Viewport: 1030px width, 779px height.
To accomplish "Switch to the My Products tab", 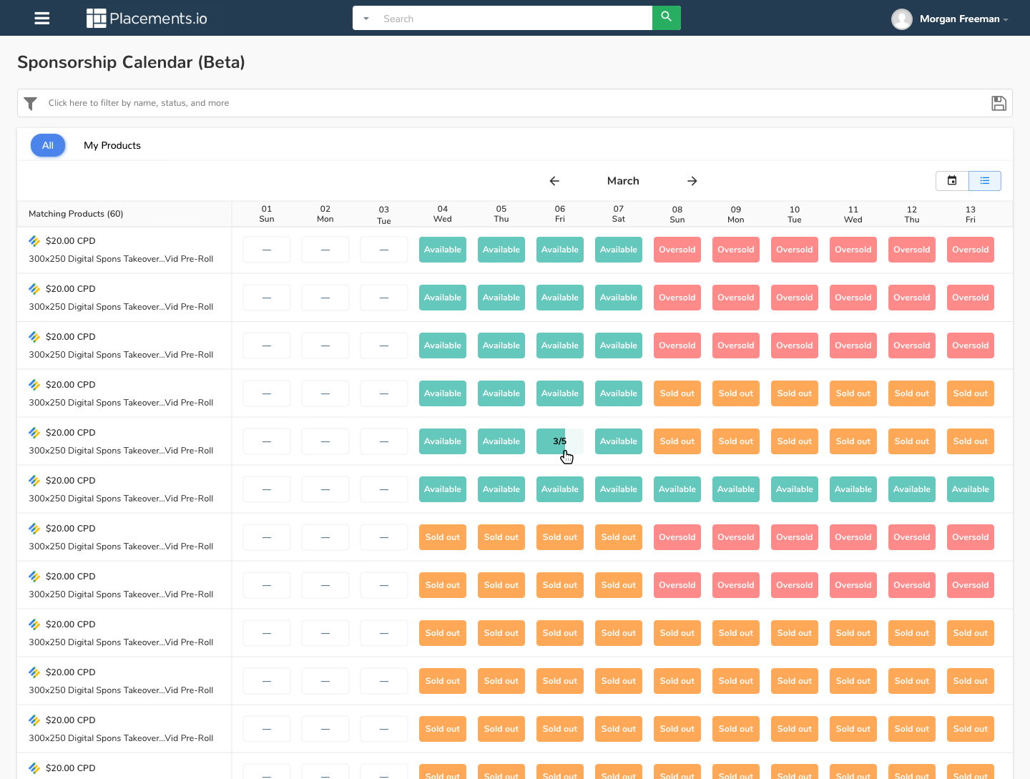I will [112, 145].
